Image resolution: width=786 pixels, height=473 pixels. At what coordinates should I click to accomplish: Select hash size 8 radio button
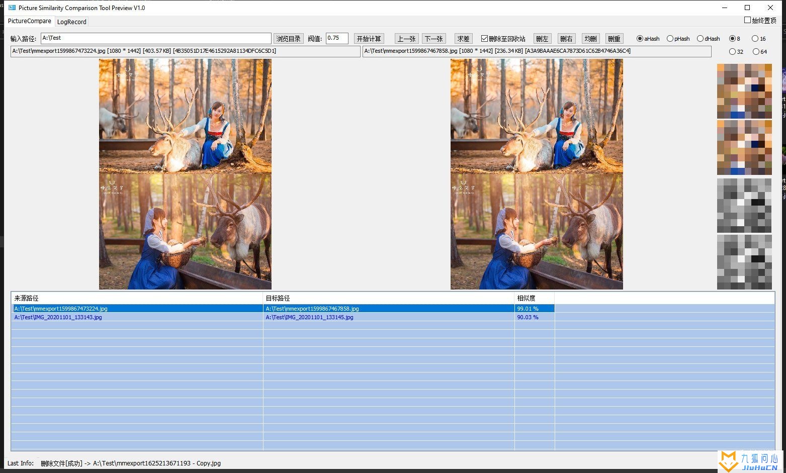click(x=735, y=39)
